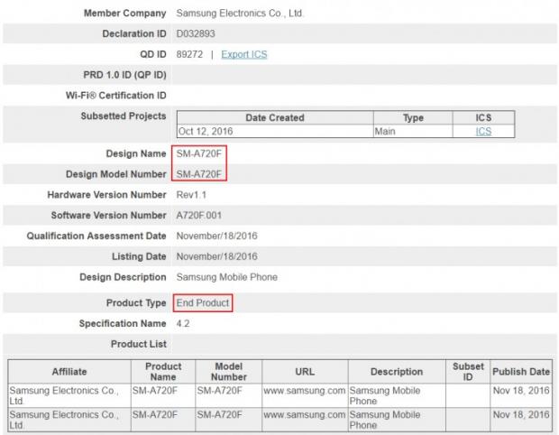Click the Design Description value Samsung Mobile Phone

pos(226,277)
